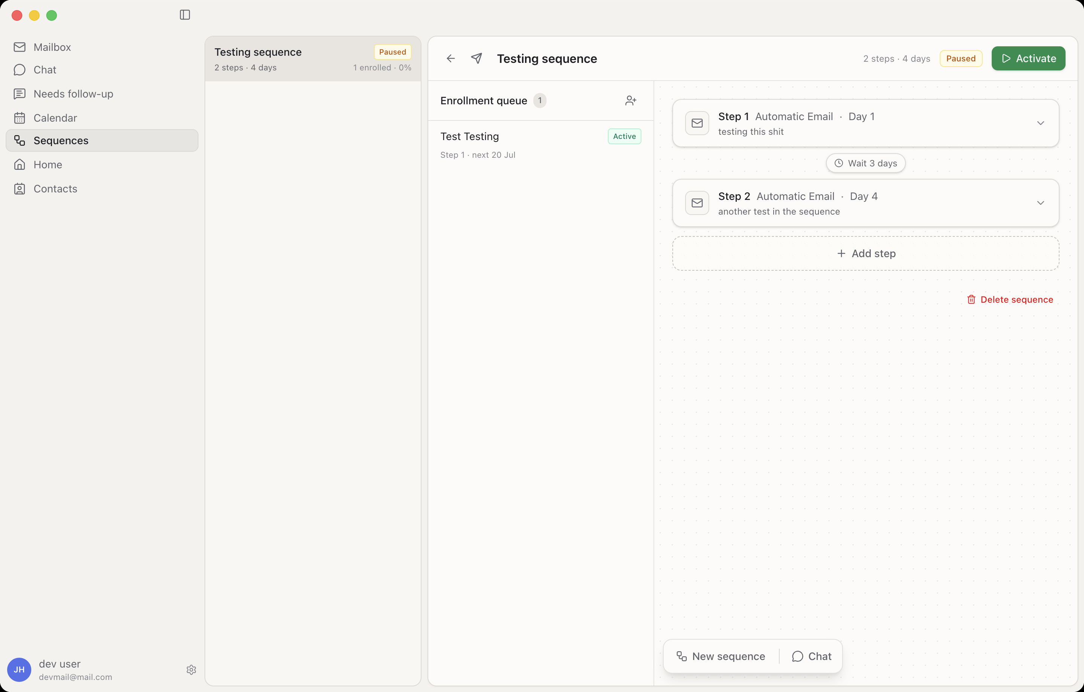
Task: Click the Step 2 email icon
Action: point(697,203)
